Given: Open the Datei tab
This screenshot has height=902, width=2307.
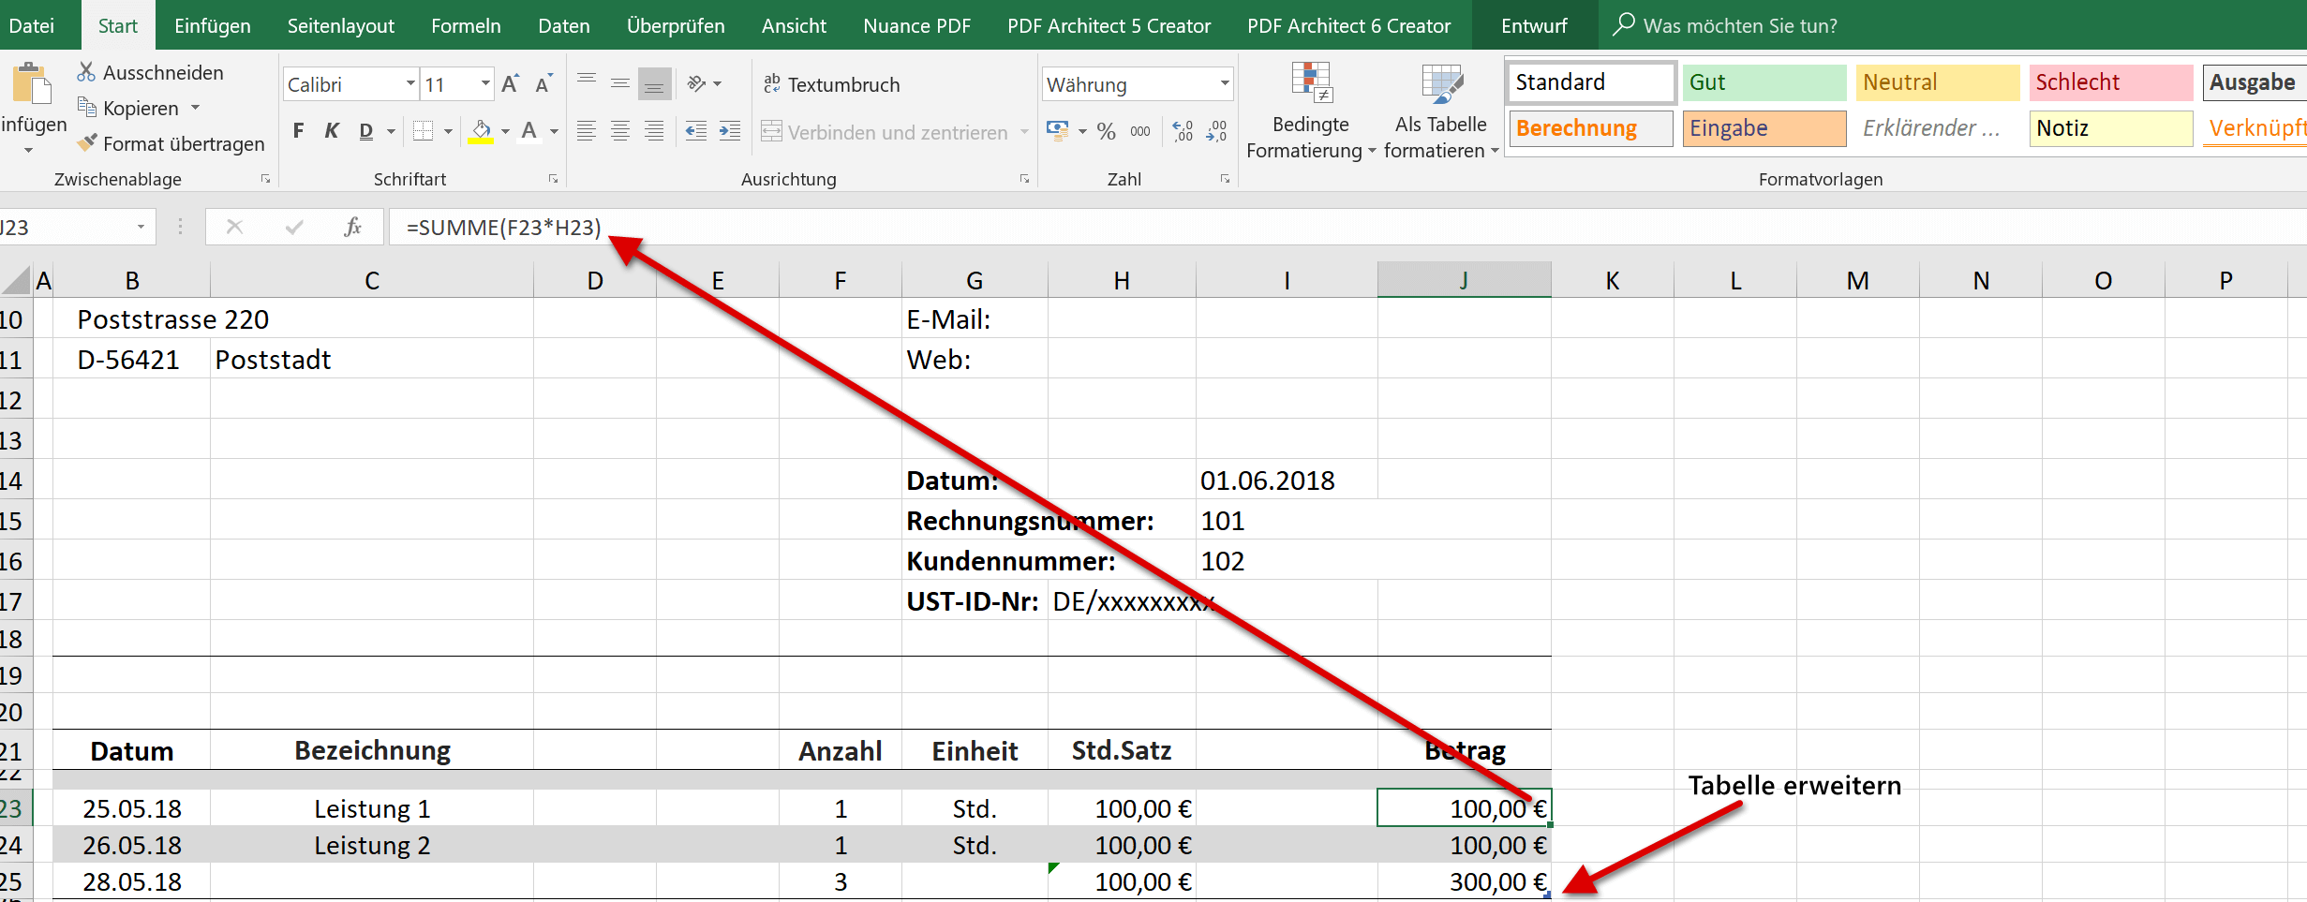Looking at the screenshot, I should coord(32,25).
